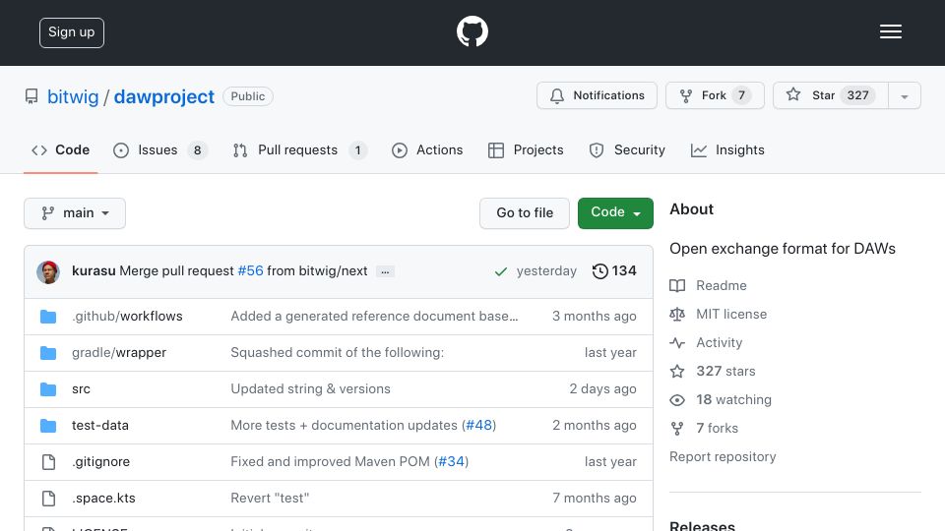Open the Readme link in About
945x531 pixels.
pyautogui.click(x=722, y=285)
